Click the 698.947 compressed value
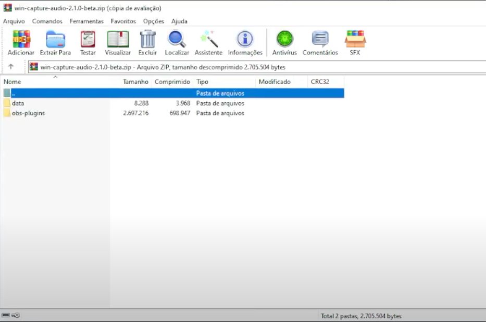Image resolution: width=486 pixels, height=322 pixels. point(180,113)
